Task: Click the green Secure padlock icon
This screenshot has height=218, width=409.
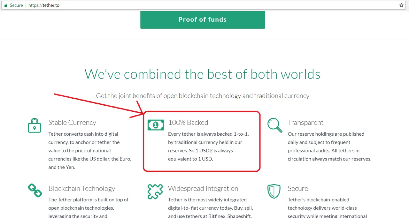Action: pyautogui.click(x=5, y=5)
